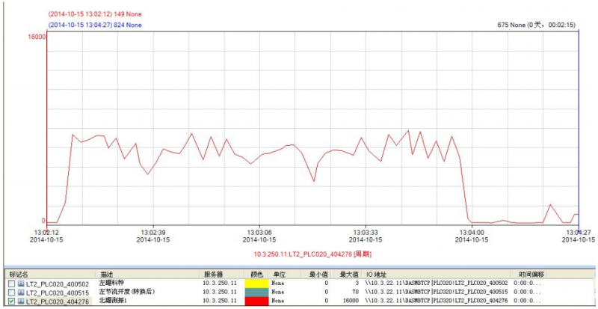
Task: Enable the LT2_PLC020_400502 trend checkbox
Action: pyautogui.click(x=10, y=284)
